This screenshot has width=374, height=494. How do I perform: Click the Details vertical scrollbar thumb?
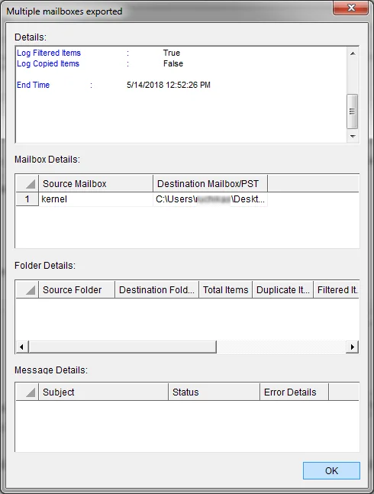(353, 111)
